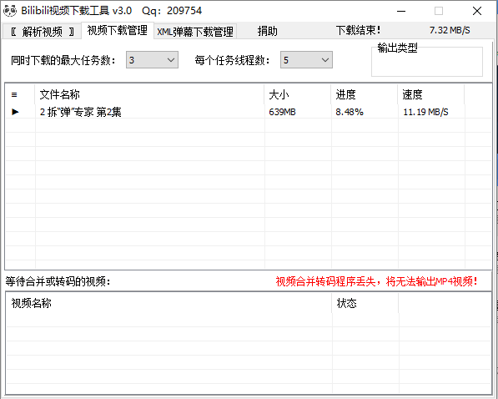Click the 大小 column header
Screen dimensions: 498x399
click(298, 94)
